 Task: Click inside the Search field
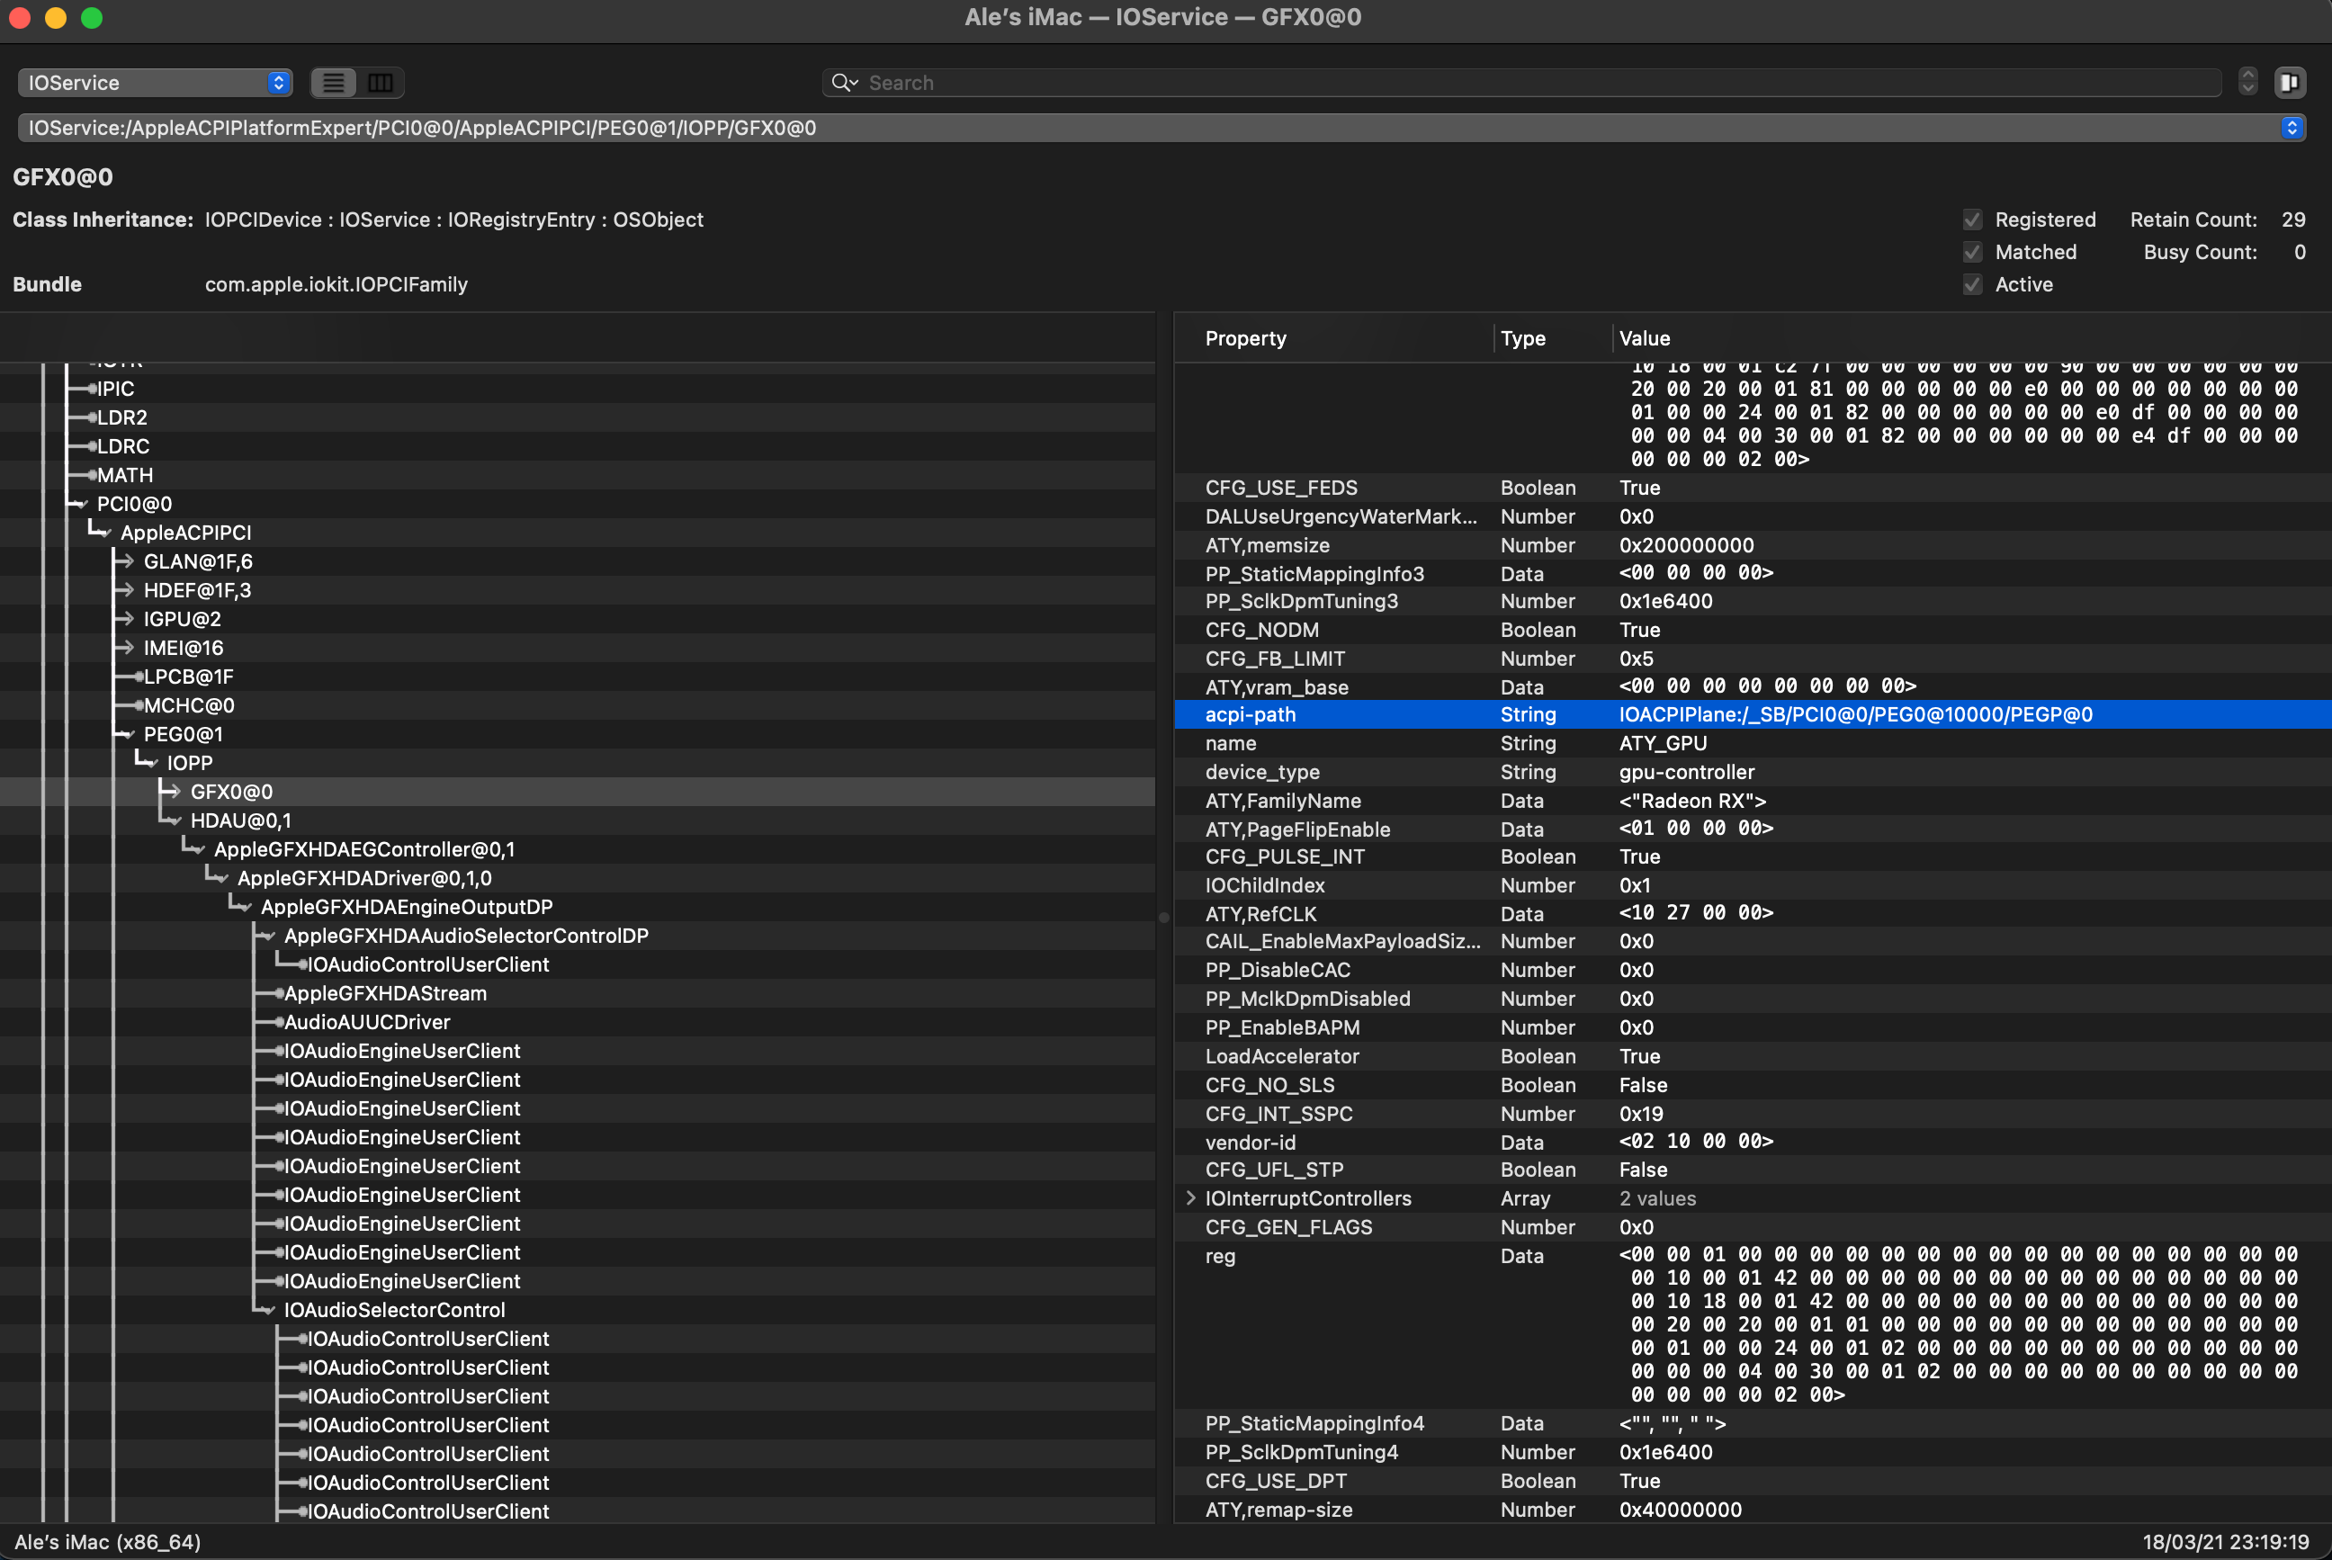(x=1393, y=83)
